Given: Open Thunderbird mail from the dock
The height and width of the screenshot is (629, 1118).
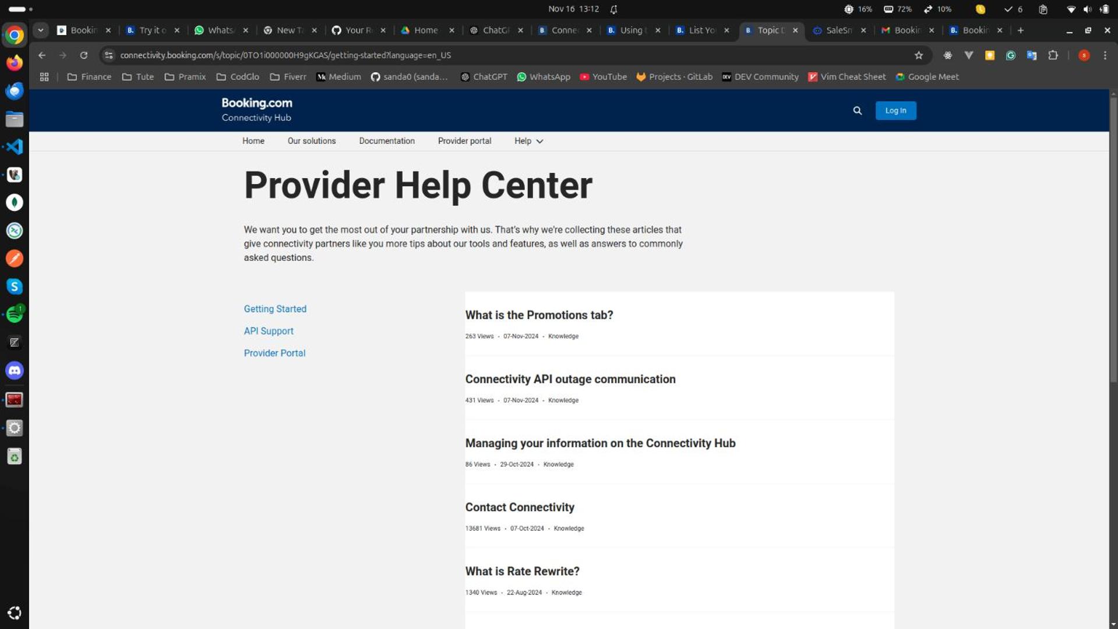Looking at the screenshot, I should 15,91.
